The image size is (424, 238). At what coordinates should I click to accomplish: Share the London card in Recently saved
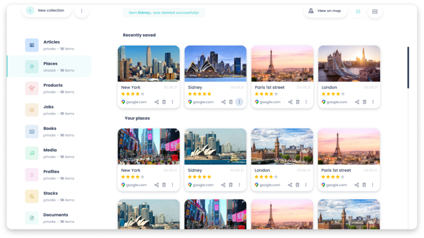(x=357, y=102)
